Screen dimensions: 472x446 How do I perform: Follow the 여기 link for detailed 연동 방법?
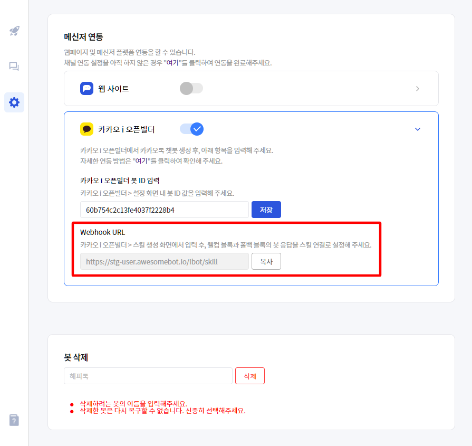[142, 161]
